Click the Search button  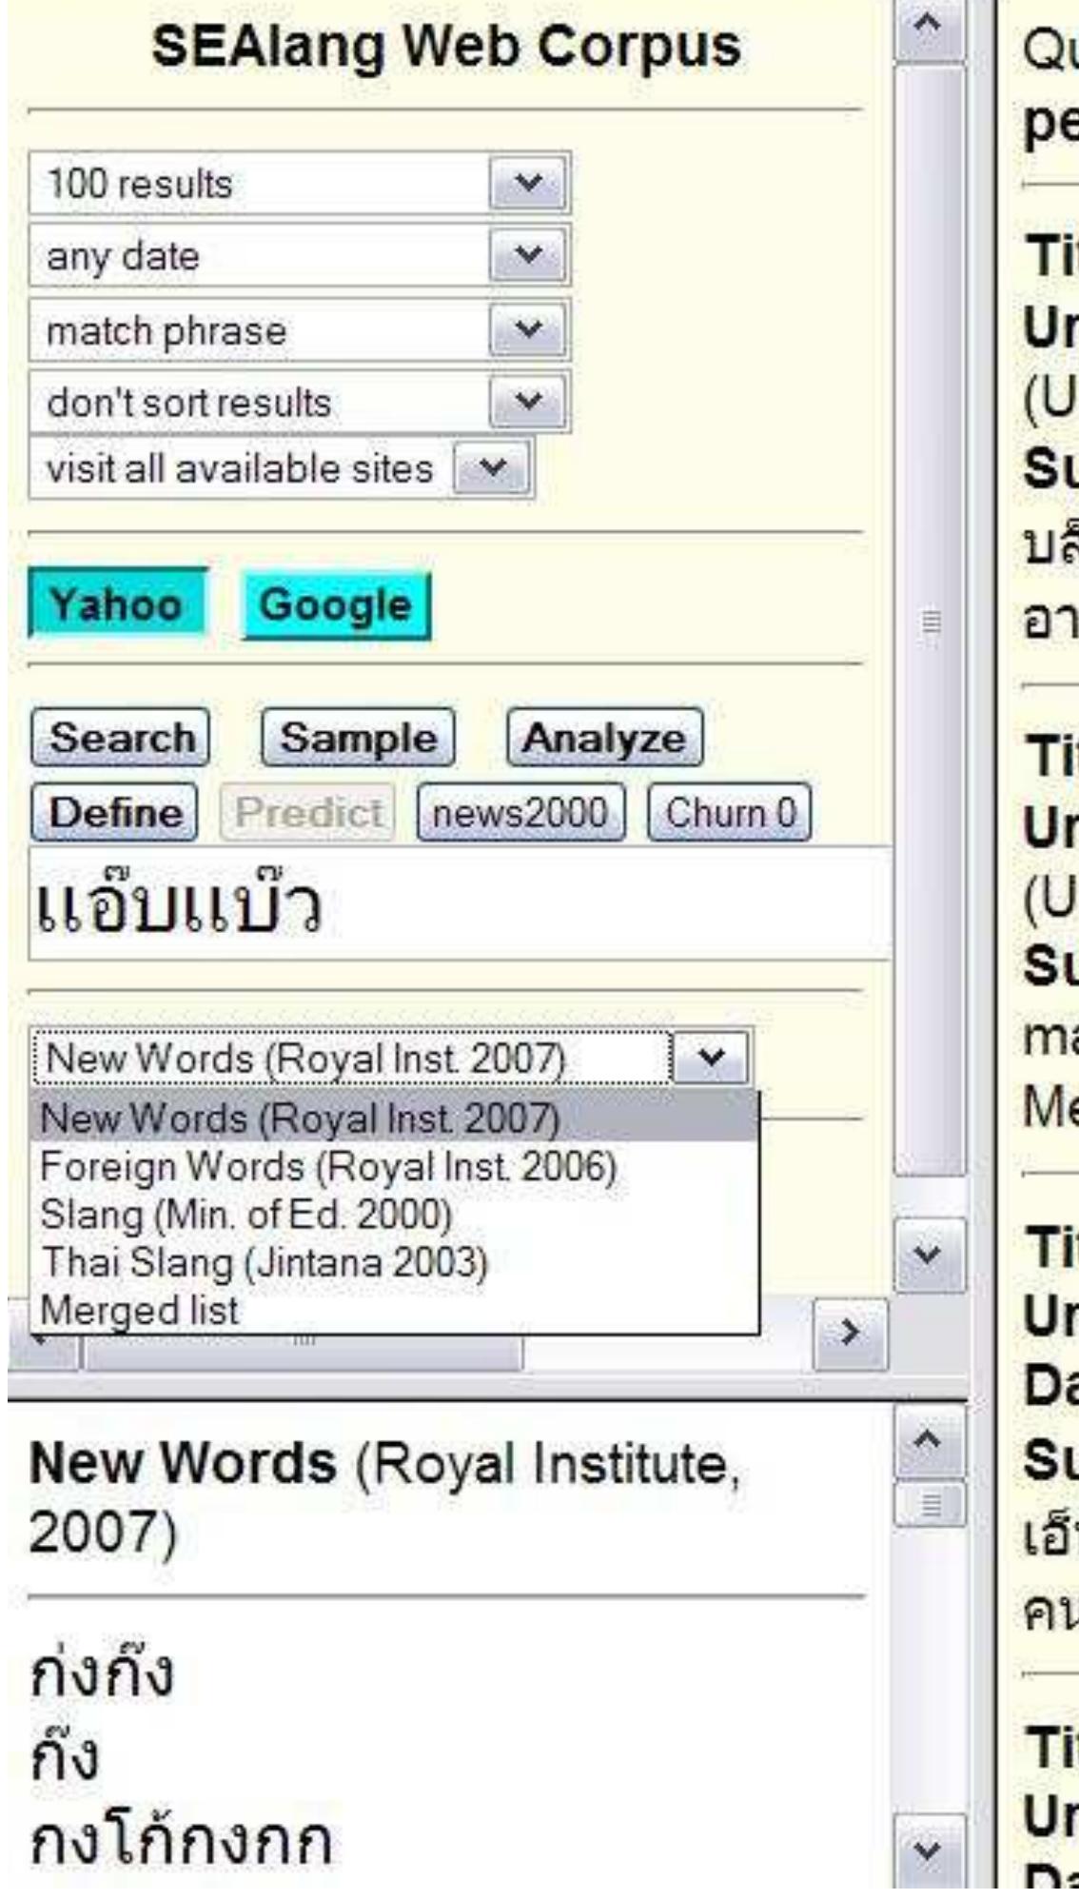pyautogui.click(x=121, y=739)
